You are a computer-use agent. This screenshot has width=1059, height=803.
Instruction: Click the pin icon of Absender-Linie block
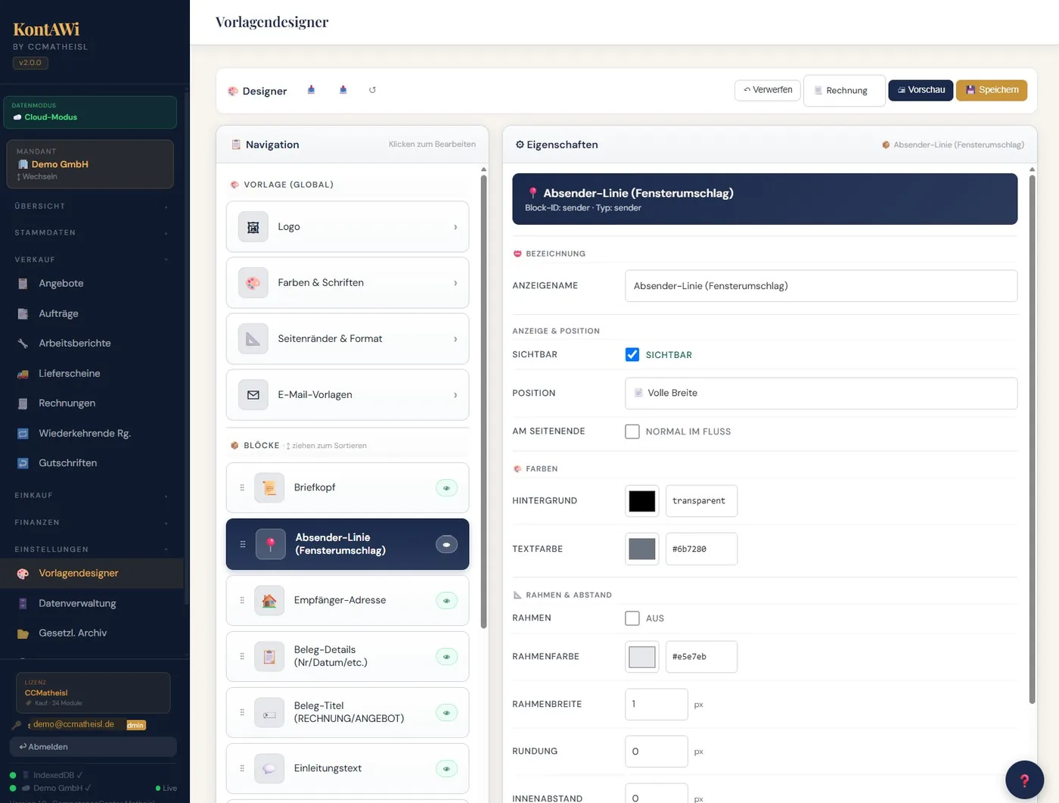coord(270,544)
